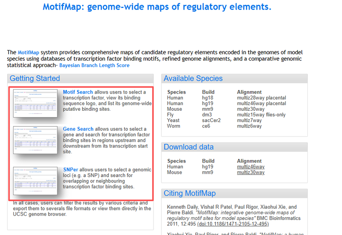Click the dm3 build cell

(207, 115)
